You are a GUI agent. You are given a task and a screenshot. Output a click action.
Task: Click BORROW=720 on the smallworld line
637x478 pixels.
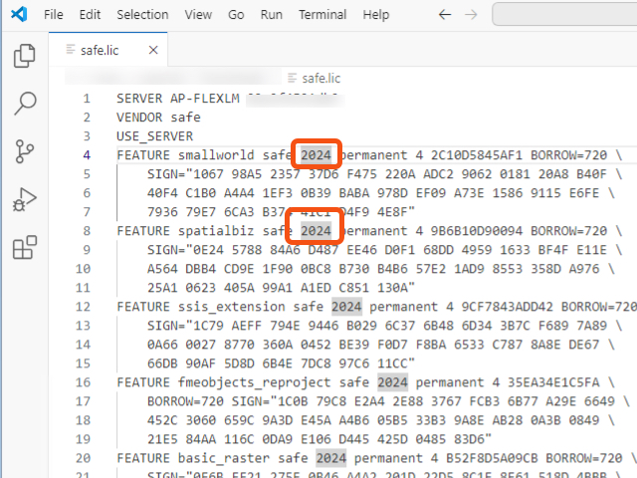tap(568, 155)
